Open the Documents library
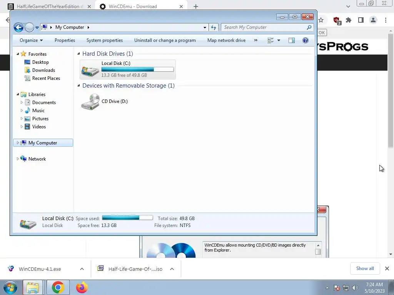The height and width of the screenshot is (295, 394). 44,102
